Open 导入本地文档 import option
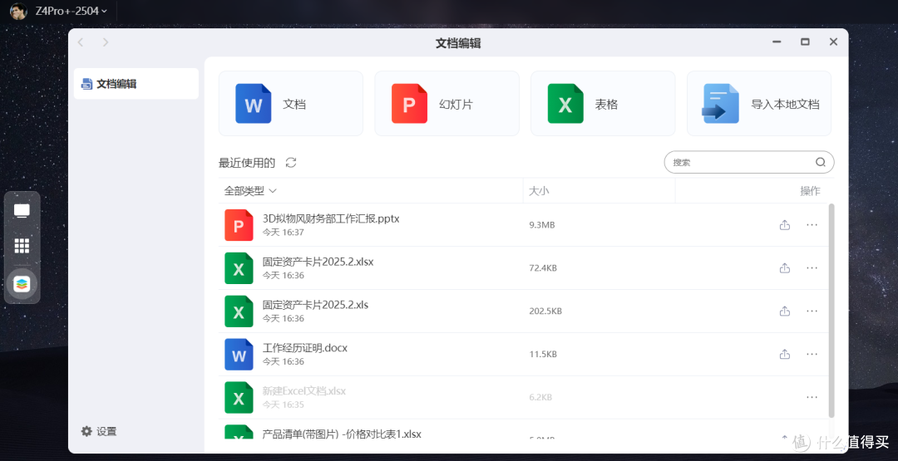 coord(759,104)
